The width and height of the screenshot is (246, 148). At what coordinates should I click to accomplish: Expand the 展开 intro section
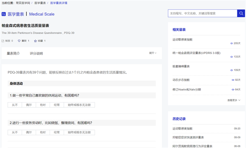click(x=153, y=53)
